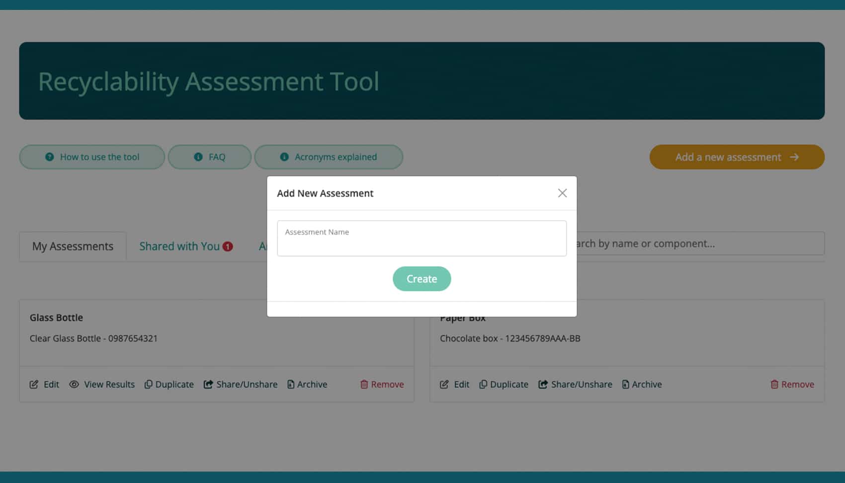Open How to use the tool help

(x=92, y=157)
